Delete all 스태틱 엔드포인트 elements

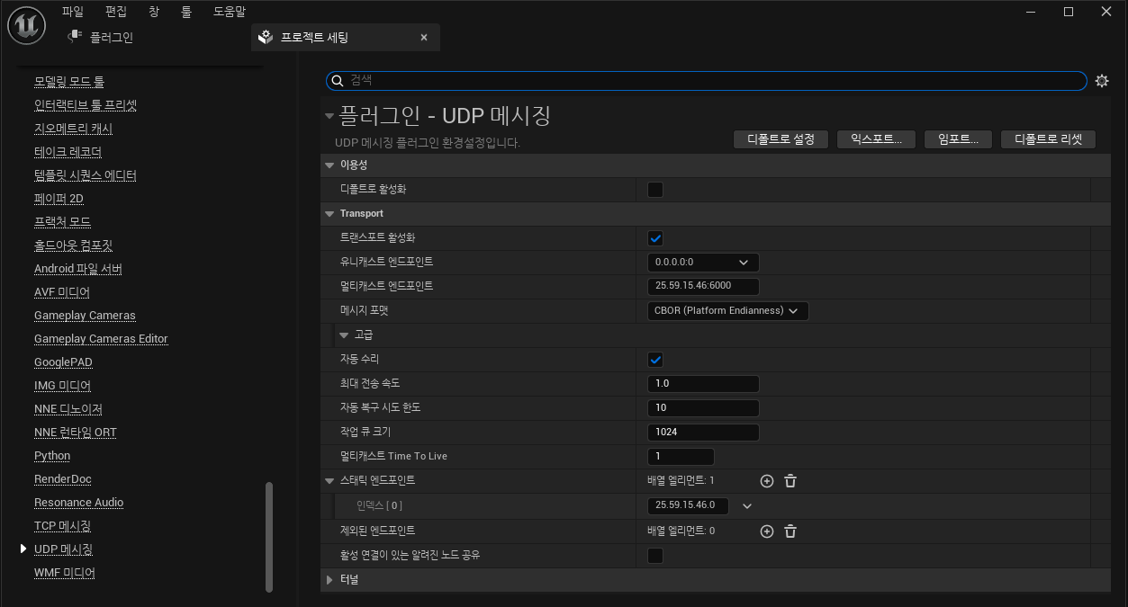790,481
